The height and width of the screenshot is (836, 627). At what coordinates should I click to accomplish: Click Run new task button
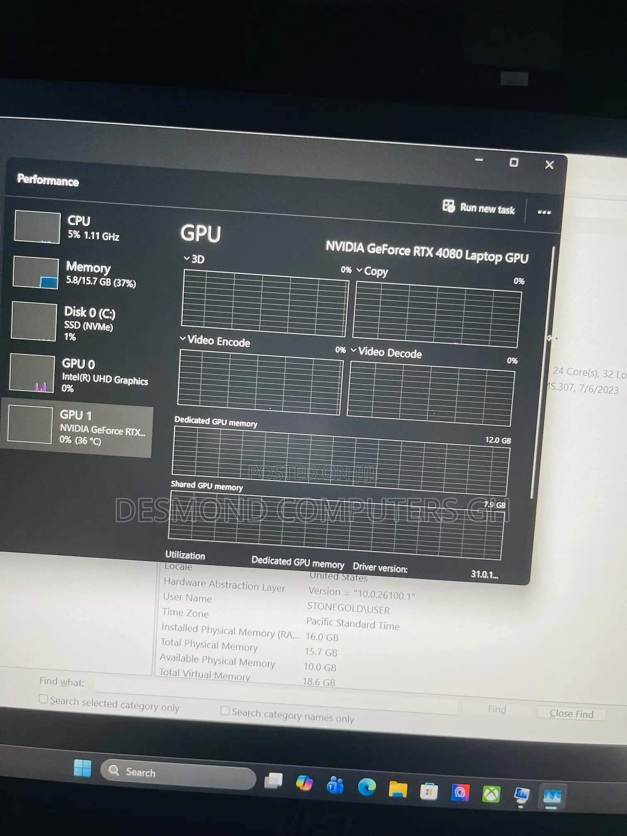pyautogui.click(x=479, y=208)
